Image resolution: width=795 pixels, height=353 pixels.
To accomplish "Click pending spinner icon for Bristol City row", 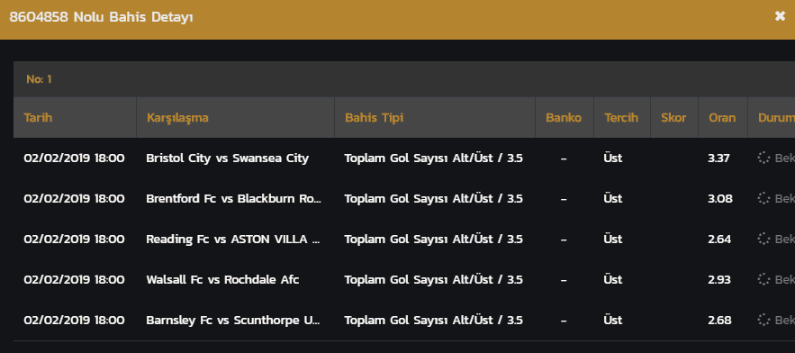I will pyautogui.click(x=763, y=158).
